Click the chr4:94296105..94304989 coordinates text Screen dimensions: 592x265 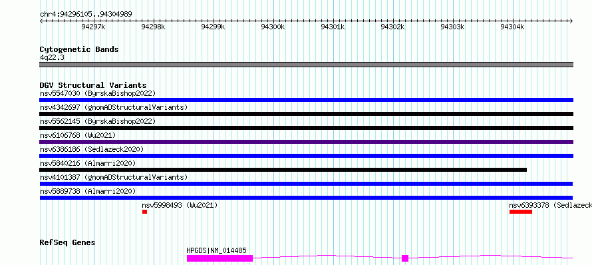(x=86, y=14)
